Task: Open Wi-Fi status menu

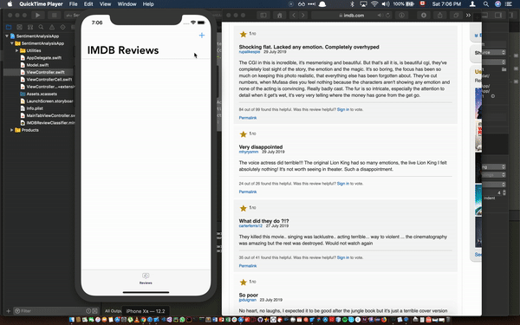Action: [374, 4]
